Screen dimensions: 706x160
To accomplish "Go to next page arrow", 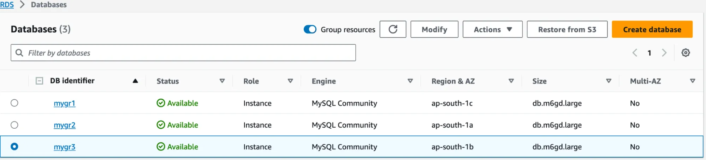I will coord(664,53).
